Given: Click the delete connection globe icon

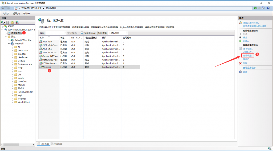Looking at the screenshot, I should tap(17, 22).
